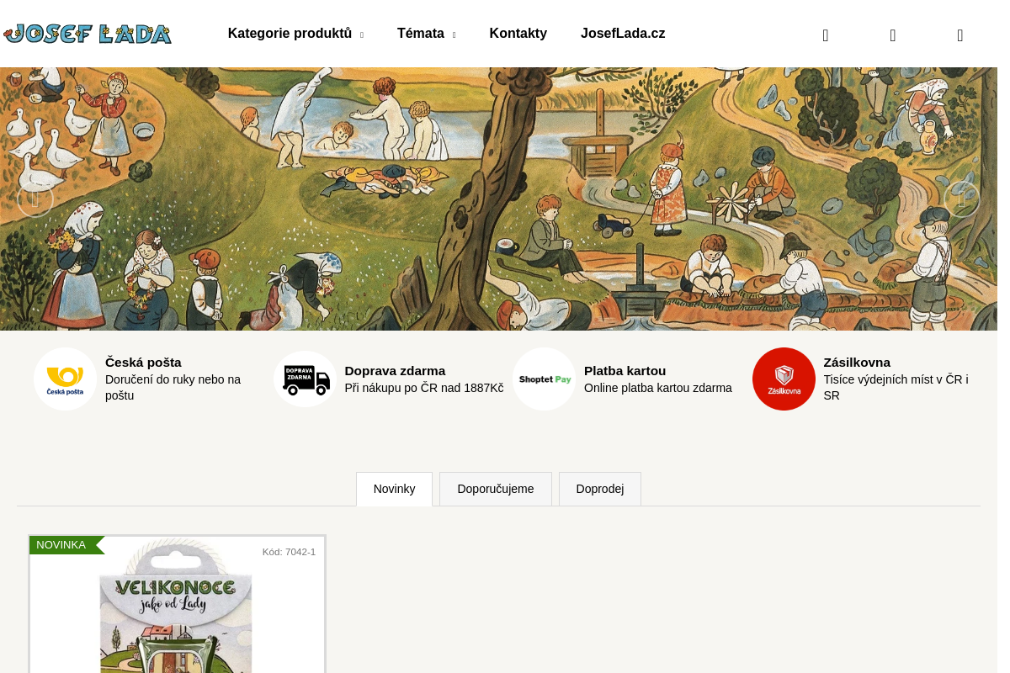The image size is (1010, 673).
Task: Click text "Tisíce výdejních míst v ČR i SR"
Action: click(x=896, y=388)
